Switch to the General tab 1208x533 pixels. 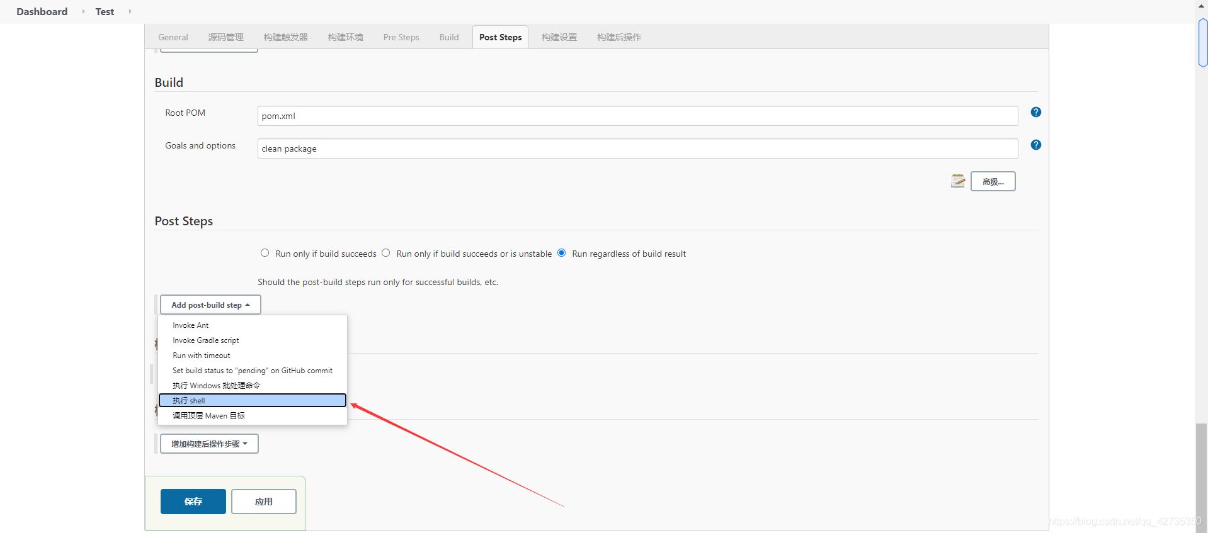point(173,37)
